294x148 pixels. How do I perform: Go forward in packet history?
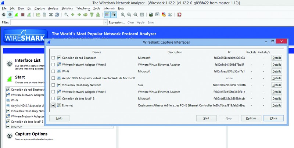pos(79,15)
